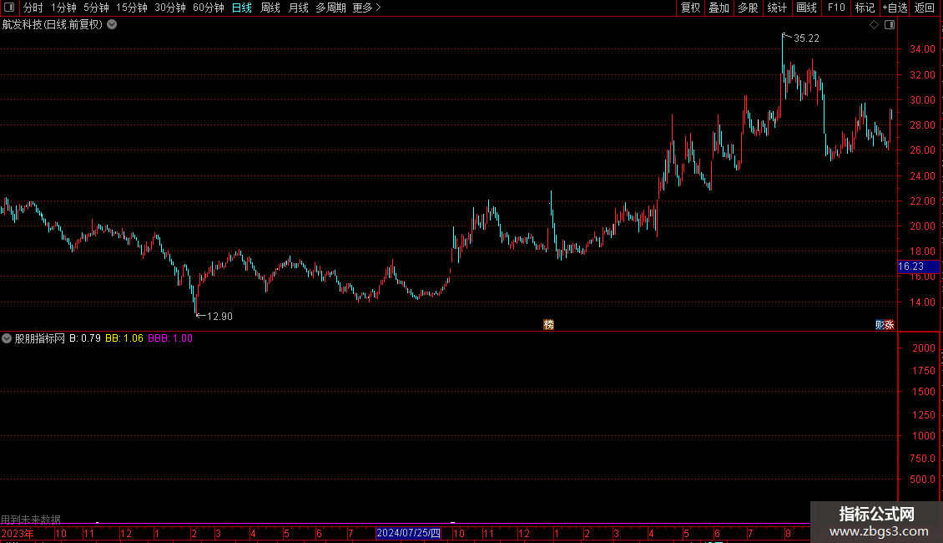Click the 2000 indicator axis label
The image size is (943, 543).
click(924, 348)
